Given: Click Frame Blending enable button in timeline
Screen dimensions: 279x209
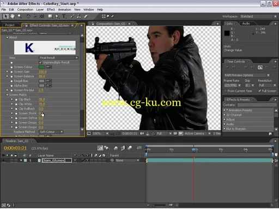Looking at the screenshot, I should pos(123,148).
